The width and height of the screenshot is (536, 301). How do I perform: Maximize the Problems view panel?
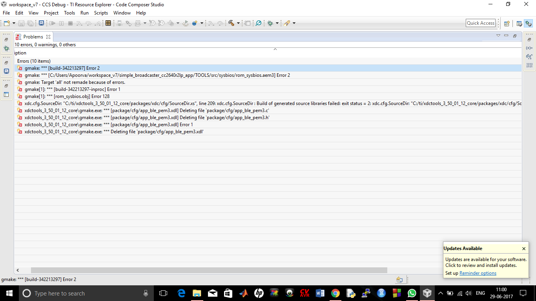(515, 36)
